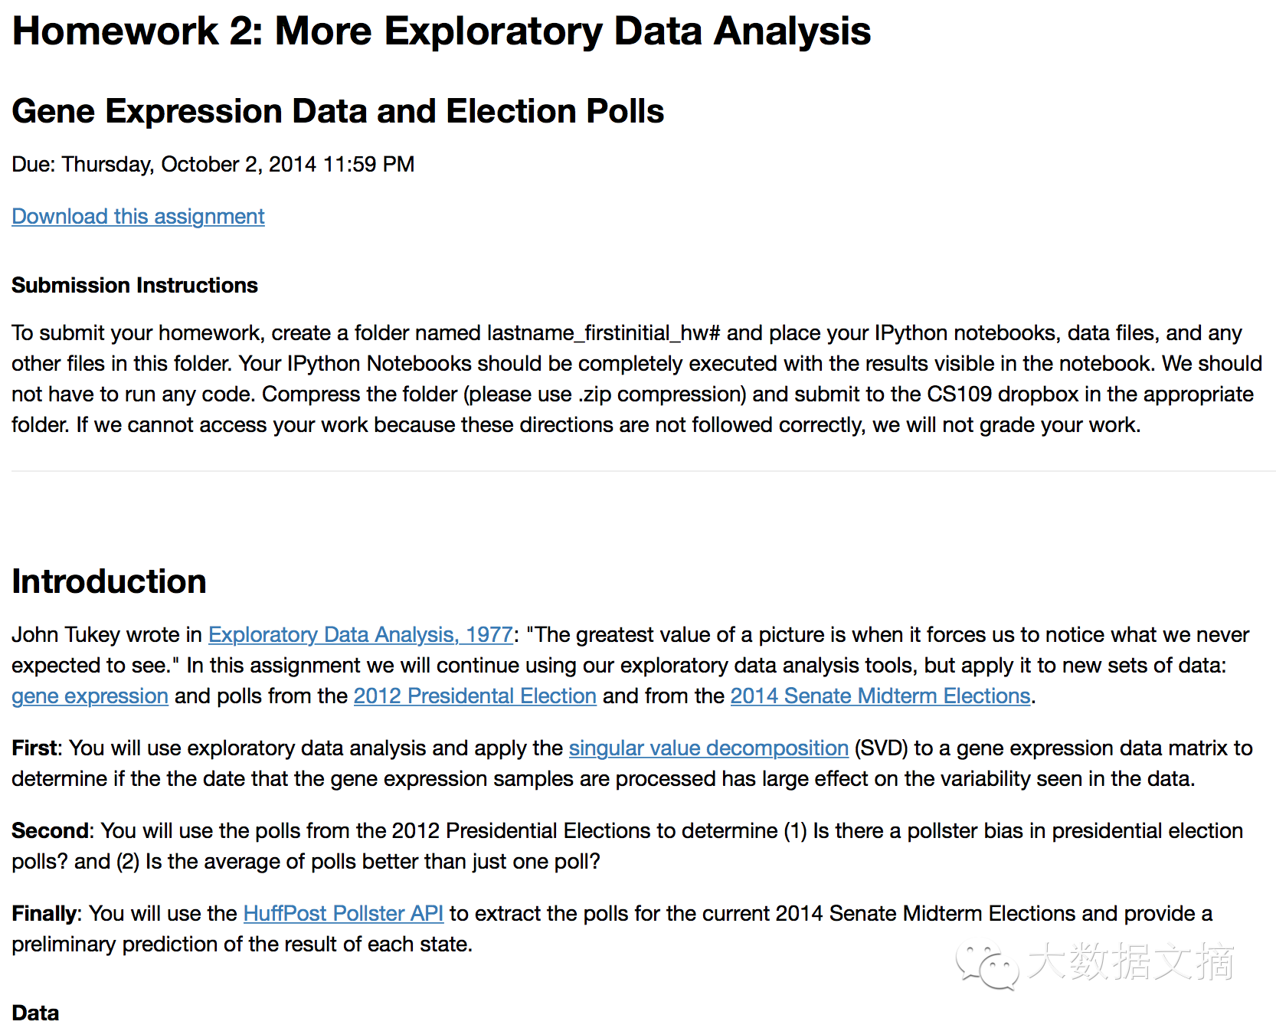Go to the HuffPost Pollster API link
Image resolution: width=1276 pixels, height=1028 pixels.
(x=343, y=914)
